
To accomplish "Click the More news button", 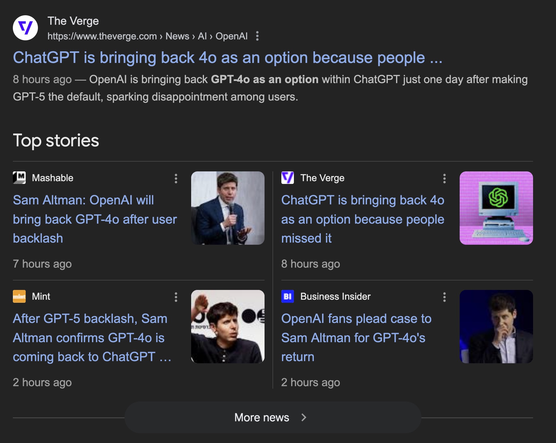I will (262, 417).
